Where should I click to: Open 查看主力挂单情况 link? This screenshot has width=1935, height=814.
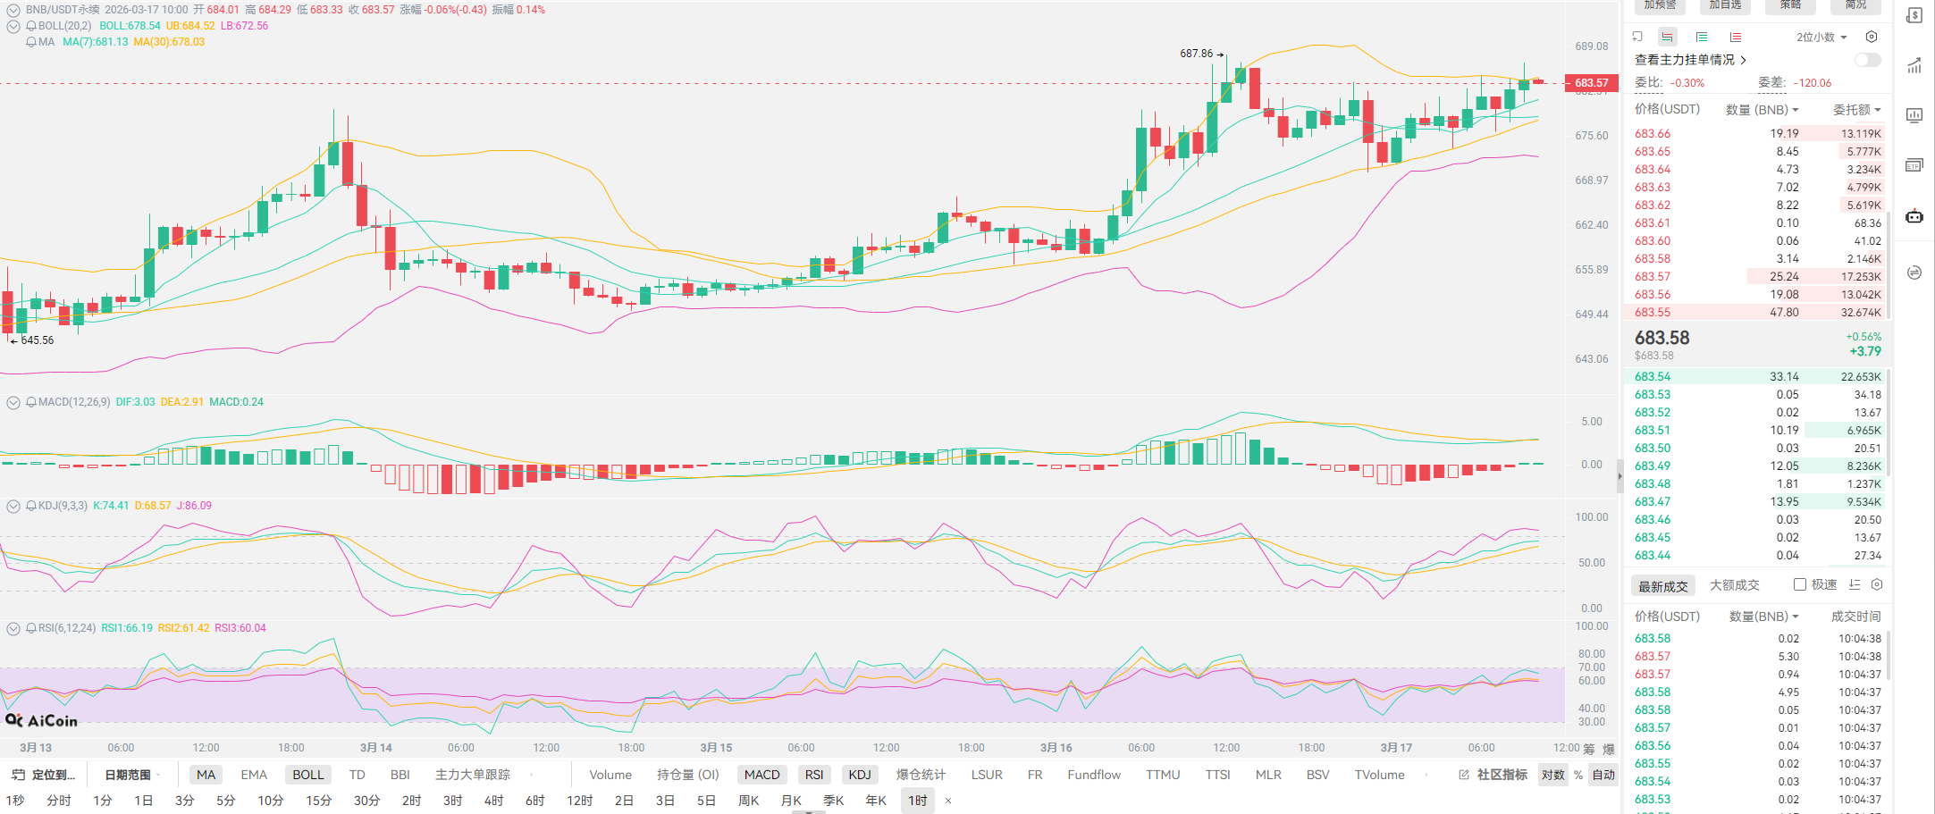(1690, 60)
